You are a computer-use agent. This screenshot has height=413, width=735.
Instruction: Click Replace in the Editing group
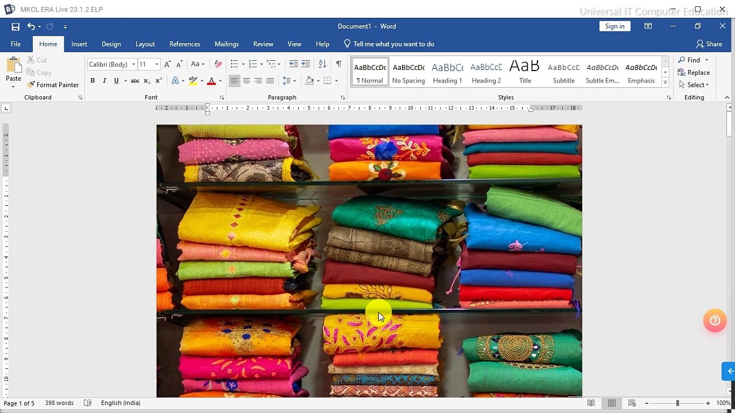pyautogui.click(x=694, y=72)
